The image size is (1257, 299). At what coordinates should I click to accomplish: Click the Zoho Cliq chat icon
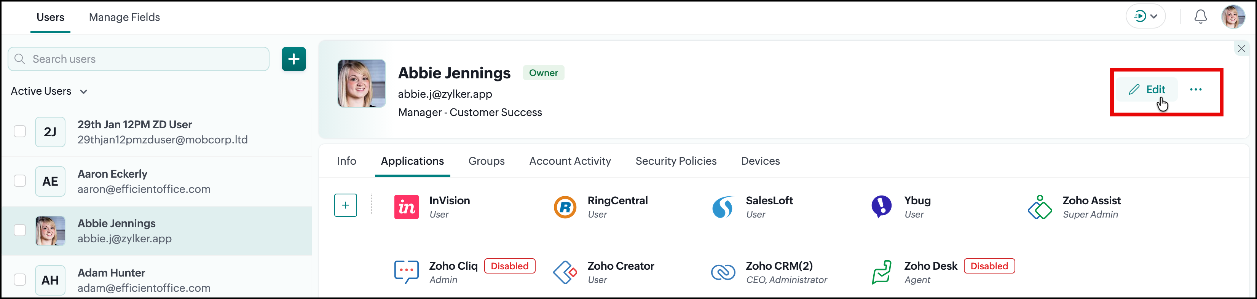(x=406, y=272)
